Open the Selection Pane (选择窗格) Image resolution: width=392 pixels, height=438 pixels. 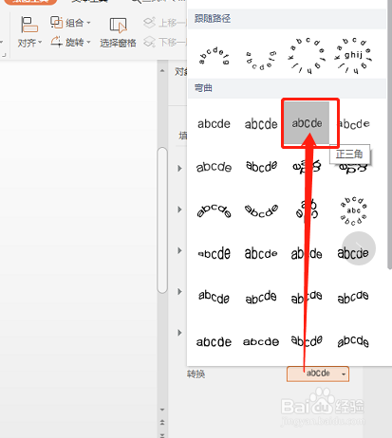coord(118,32)
